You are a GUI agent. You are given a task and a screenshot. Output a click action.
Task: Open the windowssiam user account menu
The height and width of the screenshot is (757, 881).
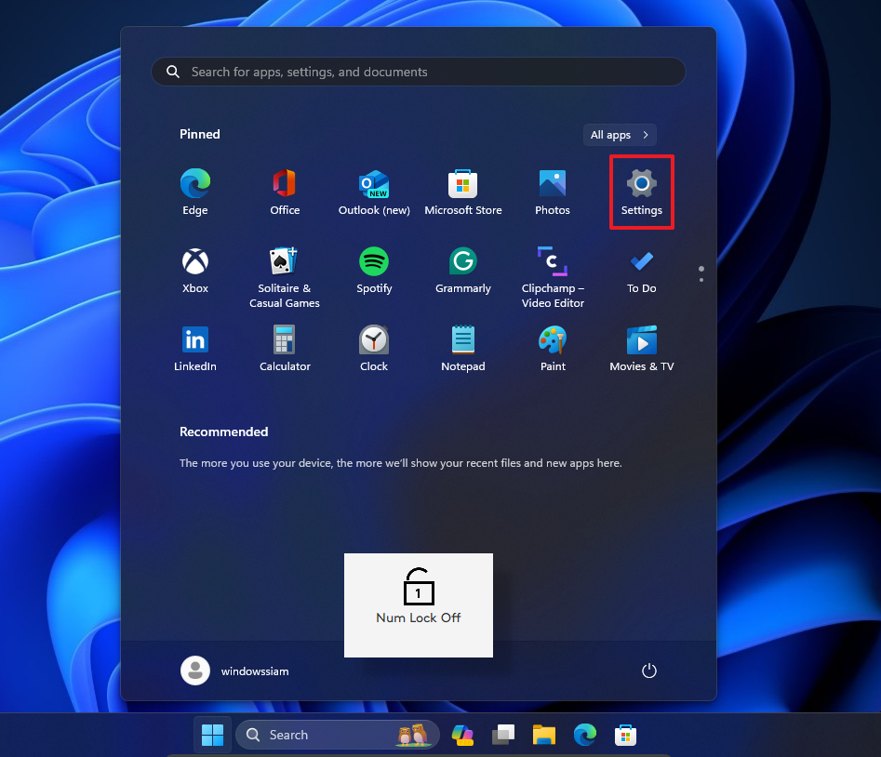[x=234, y=671]
